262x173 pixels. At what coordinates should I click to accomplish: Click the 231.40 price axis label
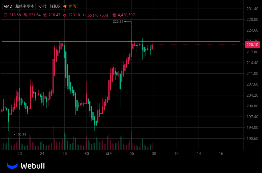point(252,9)
